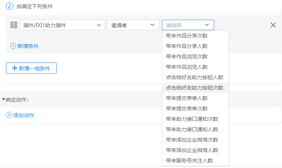Click the plus icon beside 新增条件

13,46
